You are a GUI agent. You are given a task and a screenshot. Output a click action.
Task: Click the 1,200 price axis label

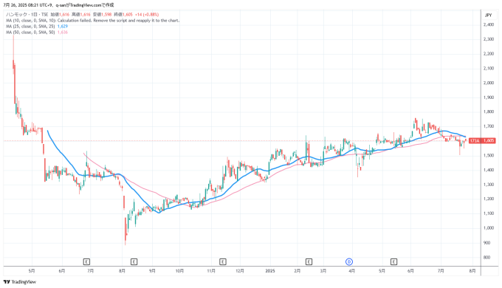[x=489, y=199]
